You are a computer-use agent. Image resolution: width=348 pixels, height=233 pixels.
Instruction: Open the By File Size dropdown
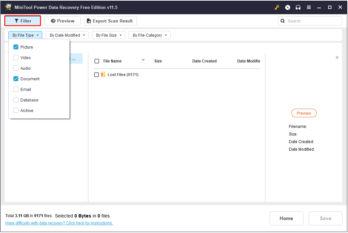point(108,35)
